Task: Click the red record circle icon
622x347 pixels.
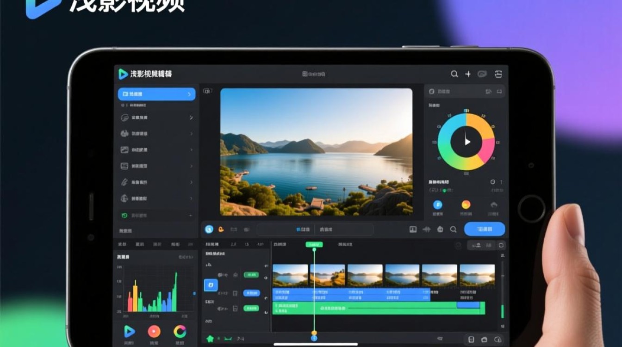Action: click(x=154, y=331)
